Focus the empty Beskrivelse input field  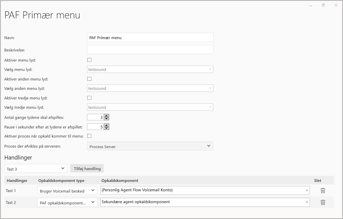click(x=150, y=50)
